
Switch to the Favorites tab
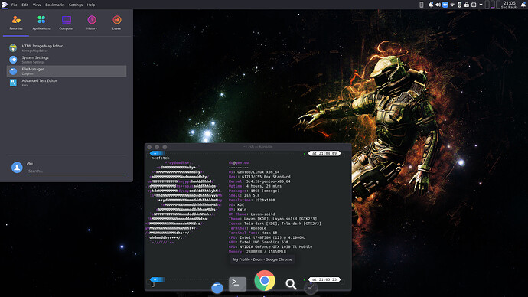[x=16, y=22]
